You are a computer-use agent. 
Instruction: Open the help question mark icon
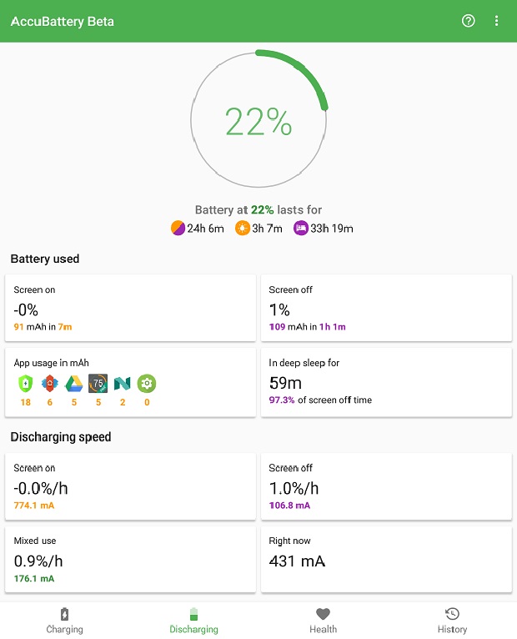click(x=468, y=21)
